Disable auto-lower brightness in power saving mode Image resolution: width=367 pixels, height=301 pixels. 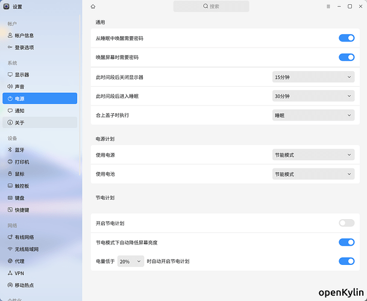[x=347, y=242]
